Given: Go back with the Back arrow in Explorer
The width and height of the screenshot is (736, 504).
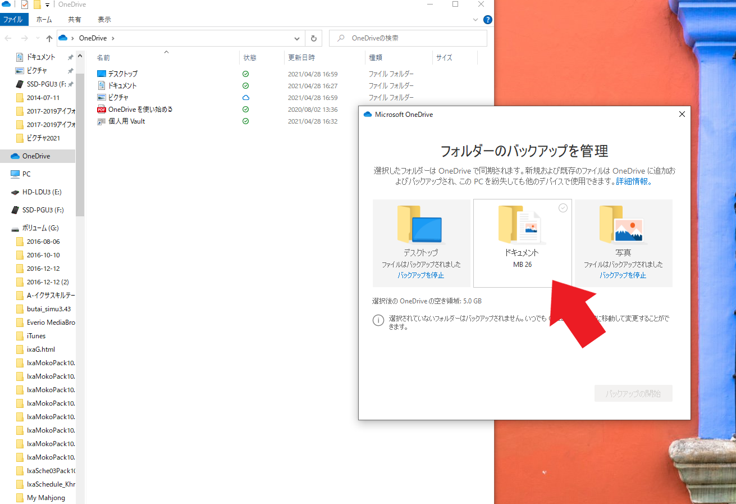Looking at the screenshot, I should 8,38.
